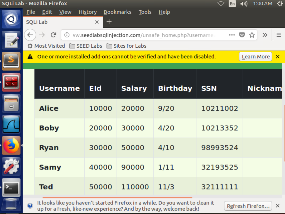Click Alice's SSN 10211002

click(220, 108)
